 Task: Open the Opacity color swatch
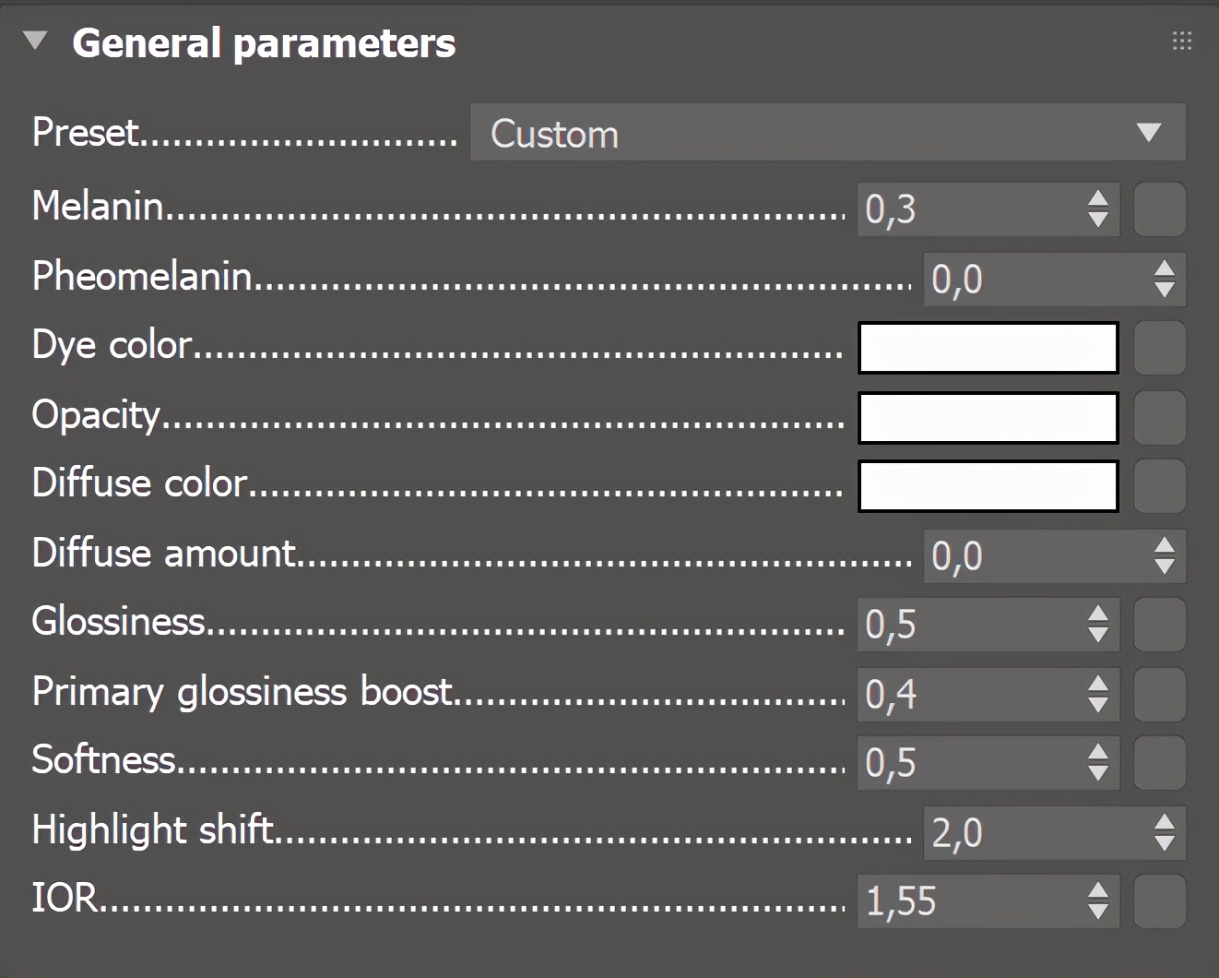tap(988, 417)
